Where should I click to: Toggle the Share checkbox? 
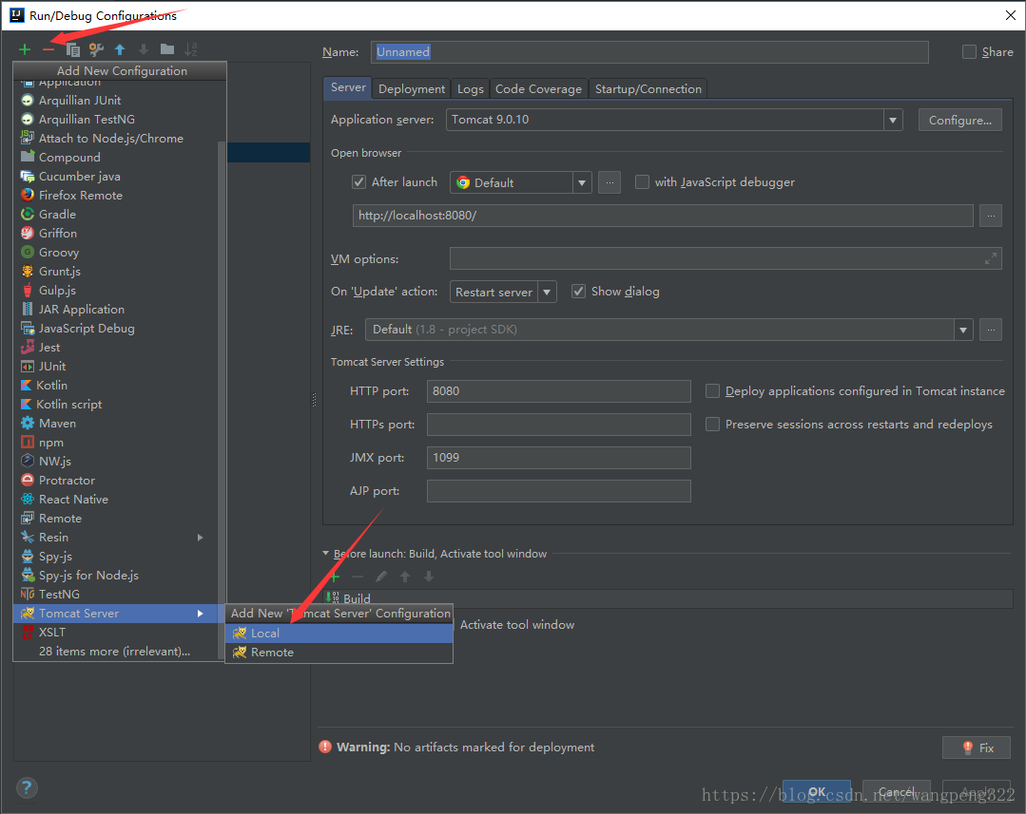coord(969,51)
